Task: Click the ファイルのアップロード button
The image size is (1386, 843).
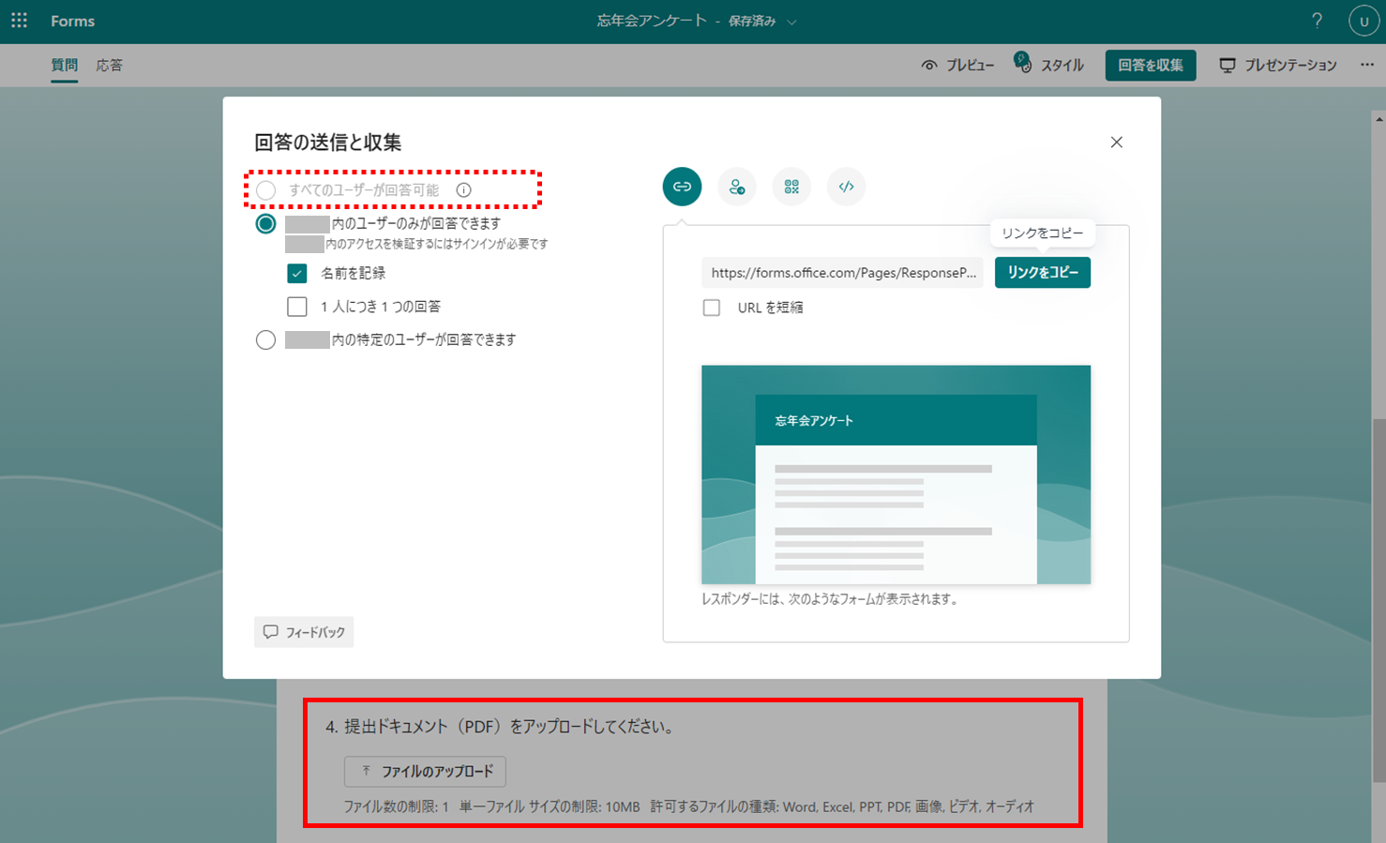Action: tap(425, 772)
